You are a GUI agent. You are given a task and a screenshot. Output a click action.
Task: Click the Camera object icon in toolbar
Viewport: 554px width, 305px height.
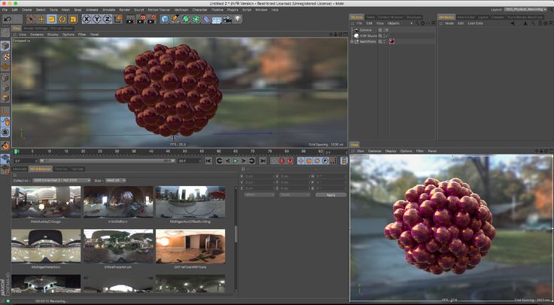point(228,18)
